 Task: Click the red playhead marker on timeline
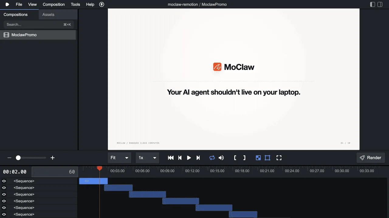pyautogui.click(x=99, y=168)
